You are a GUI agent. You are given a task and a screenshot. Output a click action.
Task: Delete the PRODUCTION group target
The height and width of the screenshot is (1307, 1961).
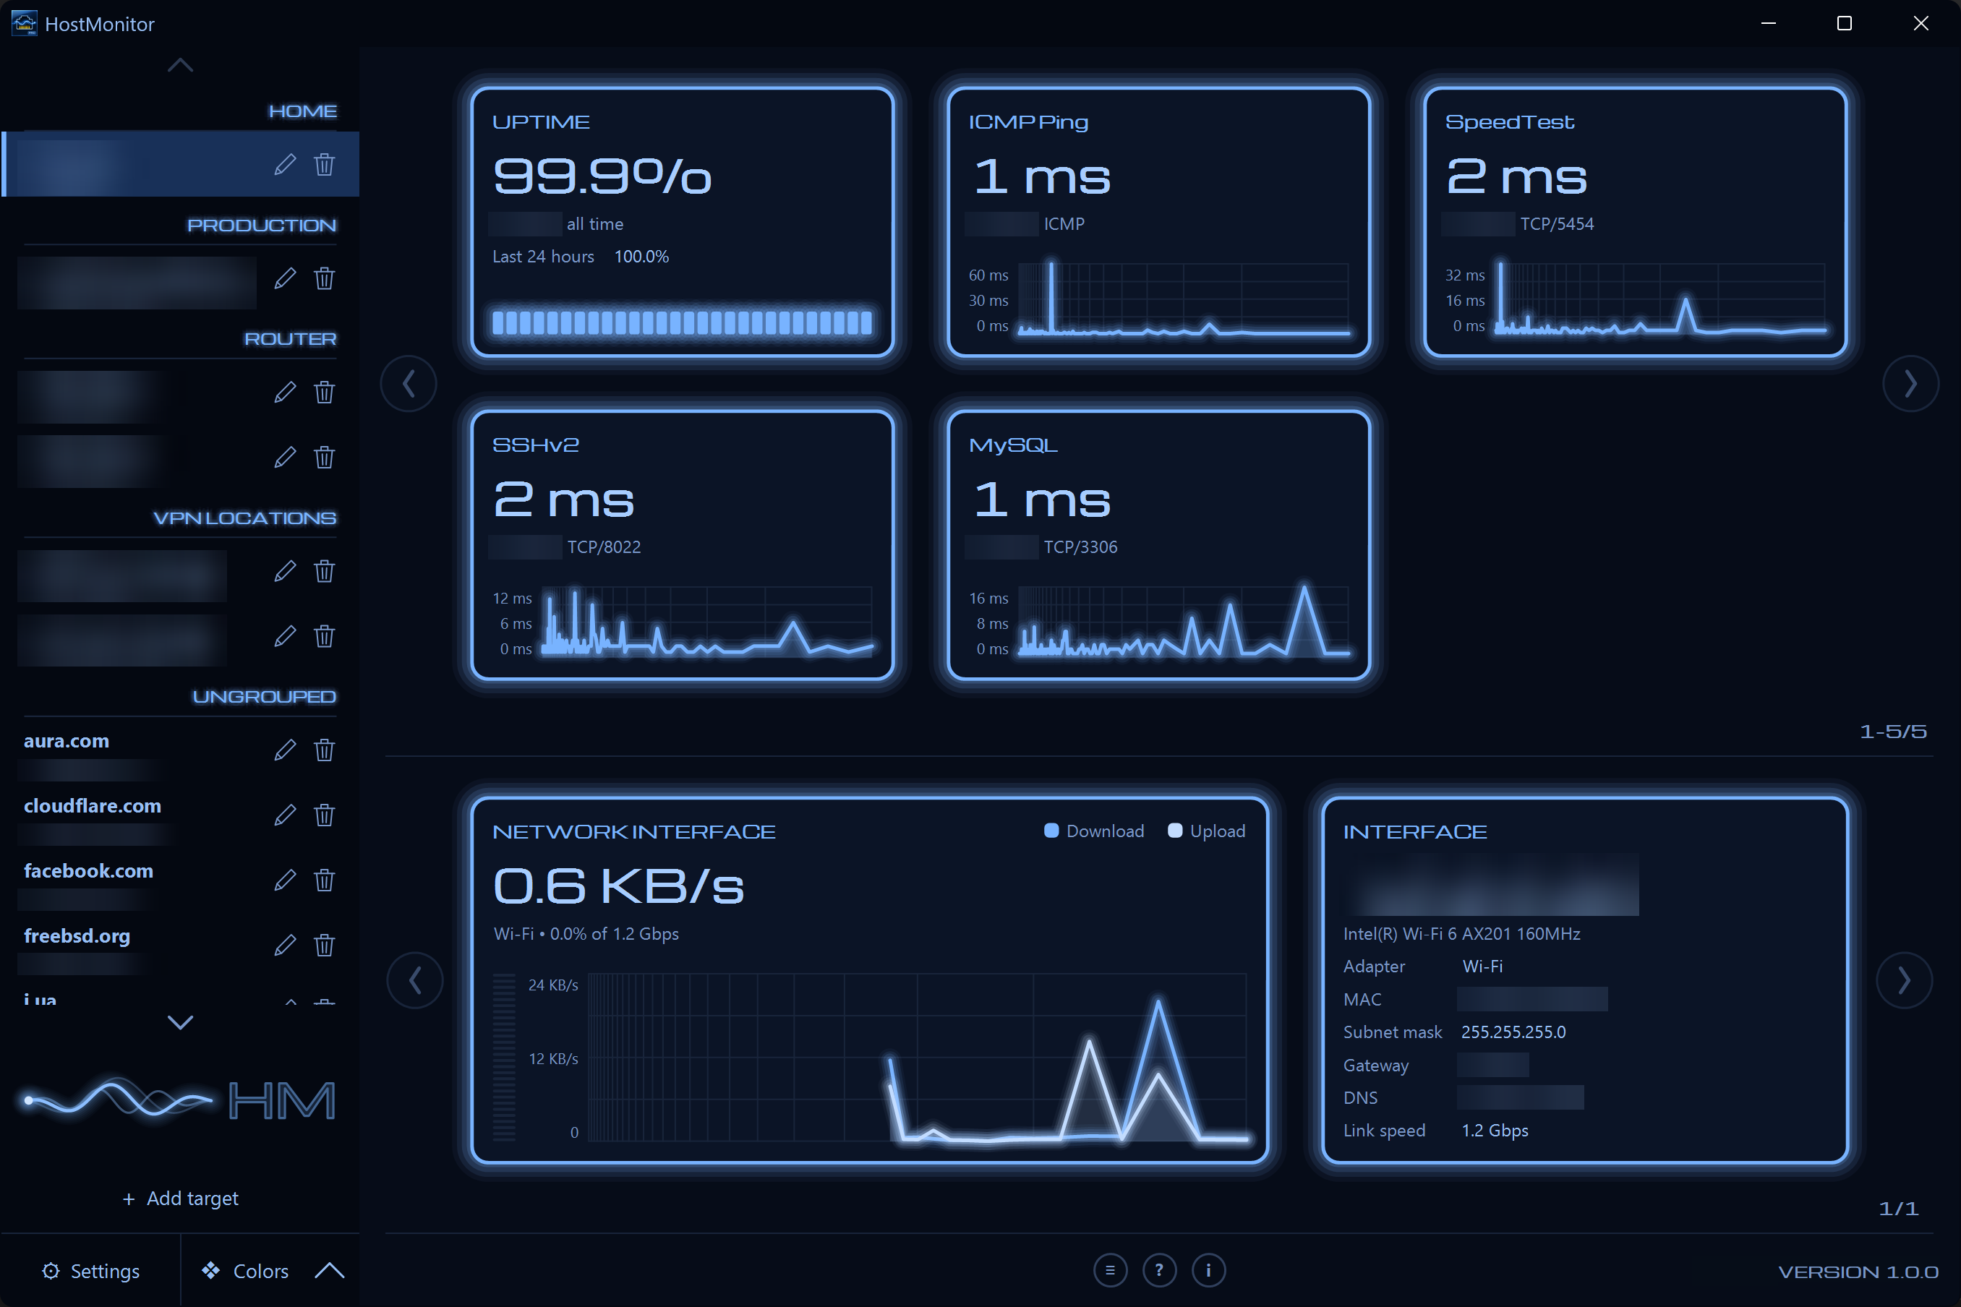point(325,278)
